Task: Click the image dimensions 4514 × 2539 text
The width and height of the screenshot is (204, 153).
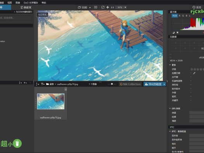Action: pos(176,61)
